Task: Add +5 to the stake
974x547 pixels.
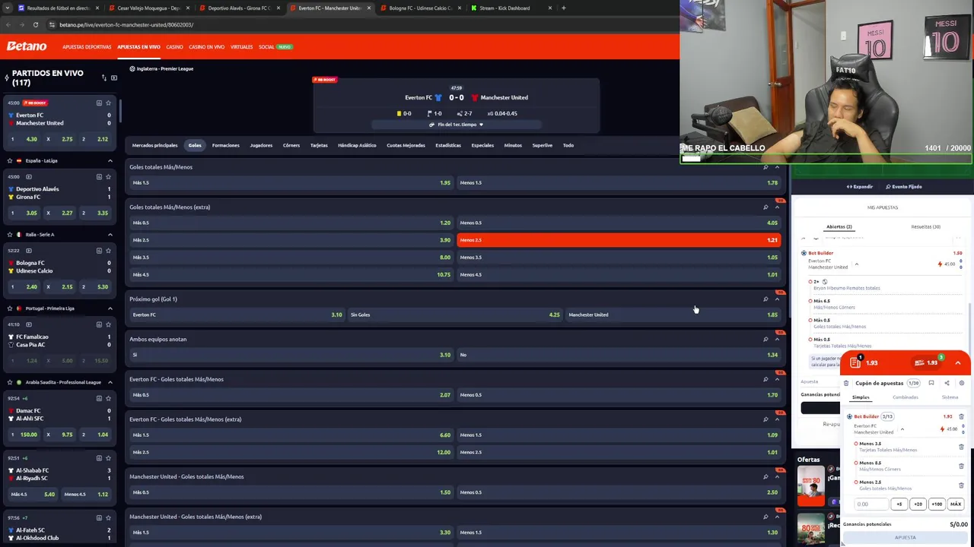Action: tap(899, 504)
